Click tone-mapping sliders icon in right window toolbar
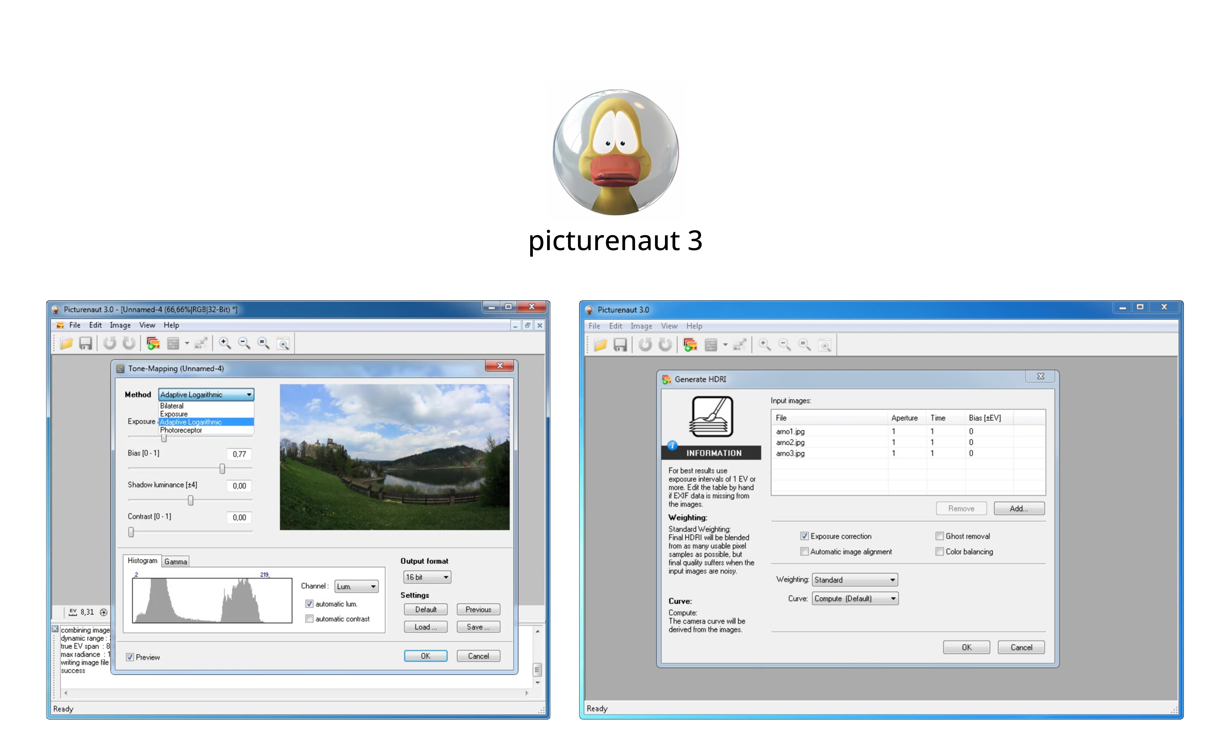 711,345
